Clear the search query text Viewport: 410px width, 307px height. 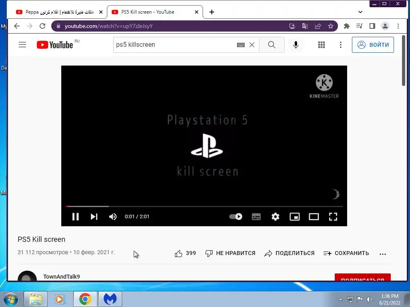252,45
